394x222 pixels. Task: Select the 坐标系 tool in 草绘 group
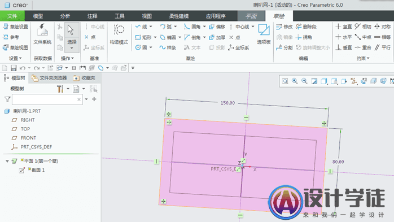239,47
